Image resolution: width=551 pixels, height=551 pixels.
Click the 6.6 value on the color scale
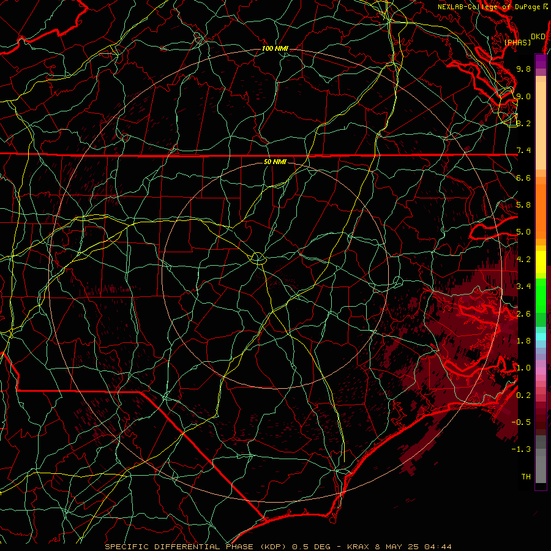[523, 178]
